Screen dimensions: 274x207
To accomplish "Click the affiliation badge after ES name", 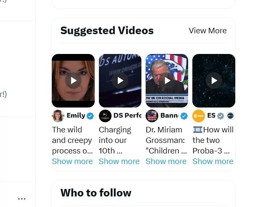I will click(x=230, y=116).
